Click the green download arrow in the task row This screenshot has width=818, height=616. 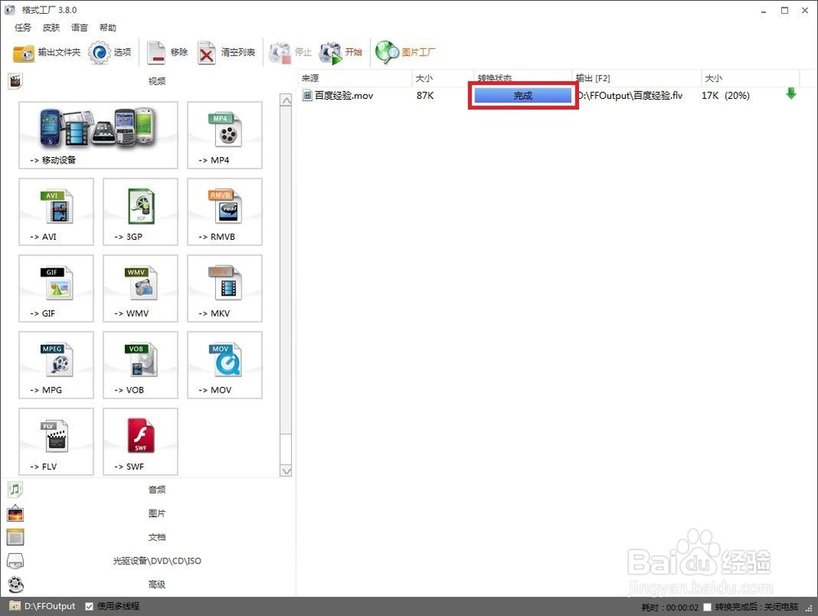791,94
